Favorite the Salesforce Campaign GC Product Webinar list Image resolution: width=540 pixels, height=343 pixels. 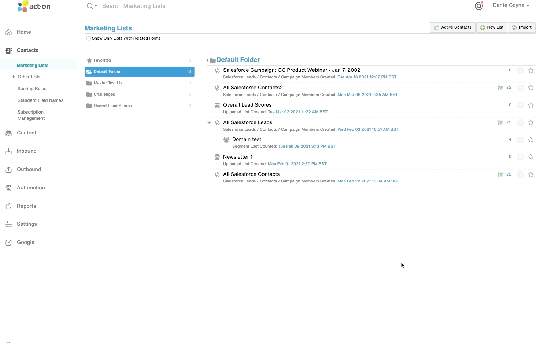click(530, 70)
